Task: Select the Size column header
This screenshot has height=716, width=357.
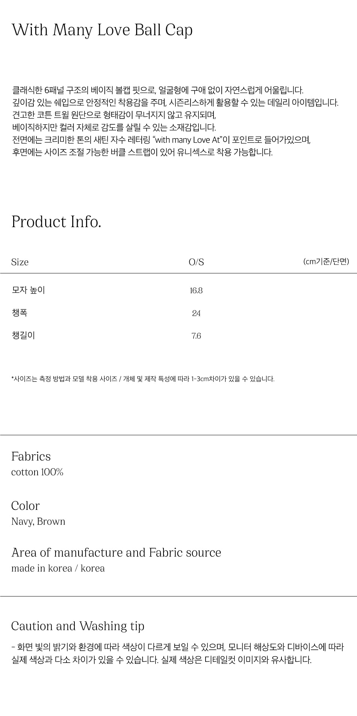Action: [x=20, y=262]
